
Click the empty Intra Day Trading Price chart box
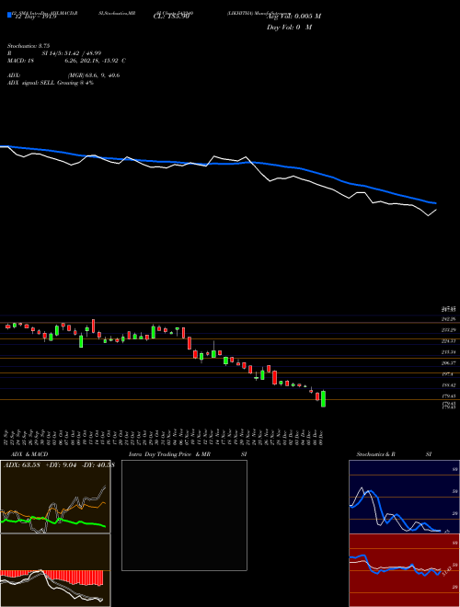184,515
